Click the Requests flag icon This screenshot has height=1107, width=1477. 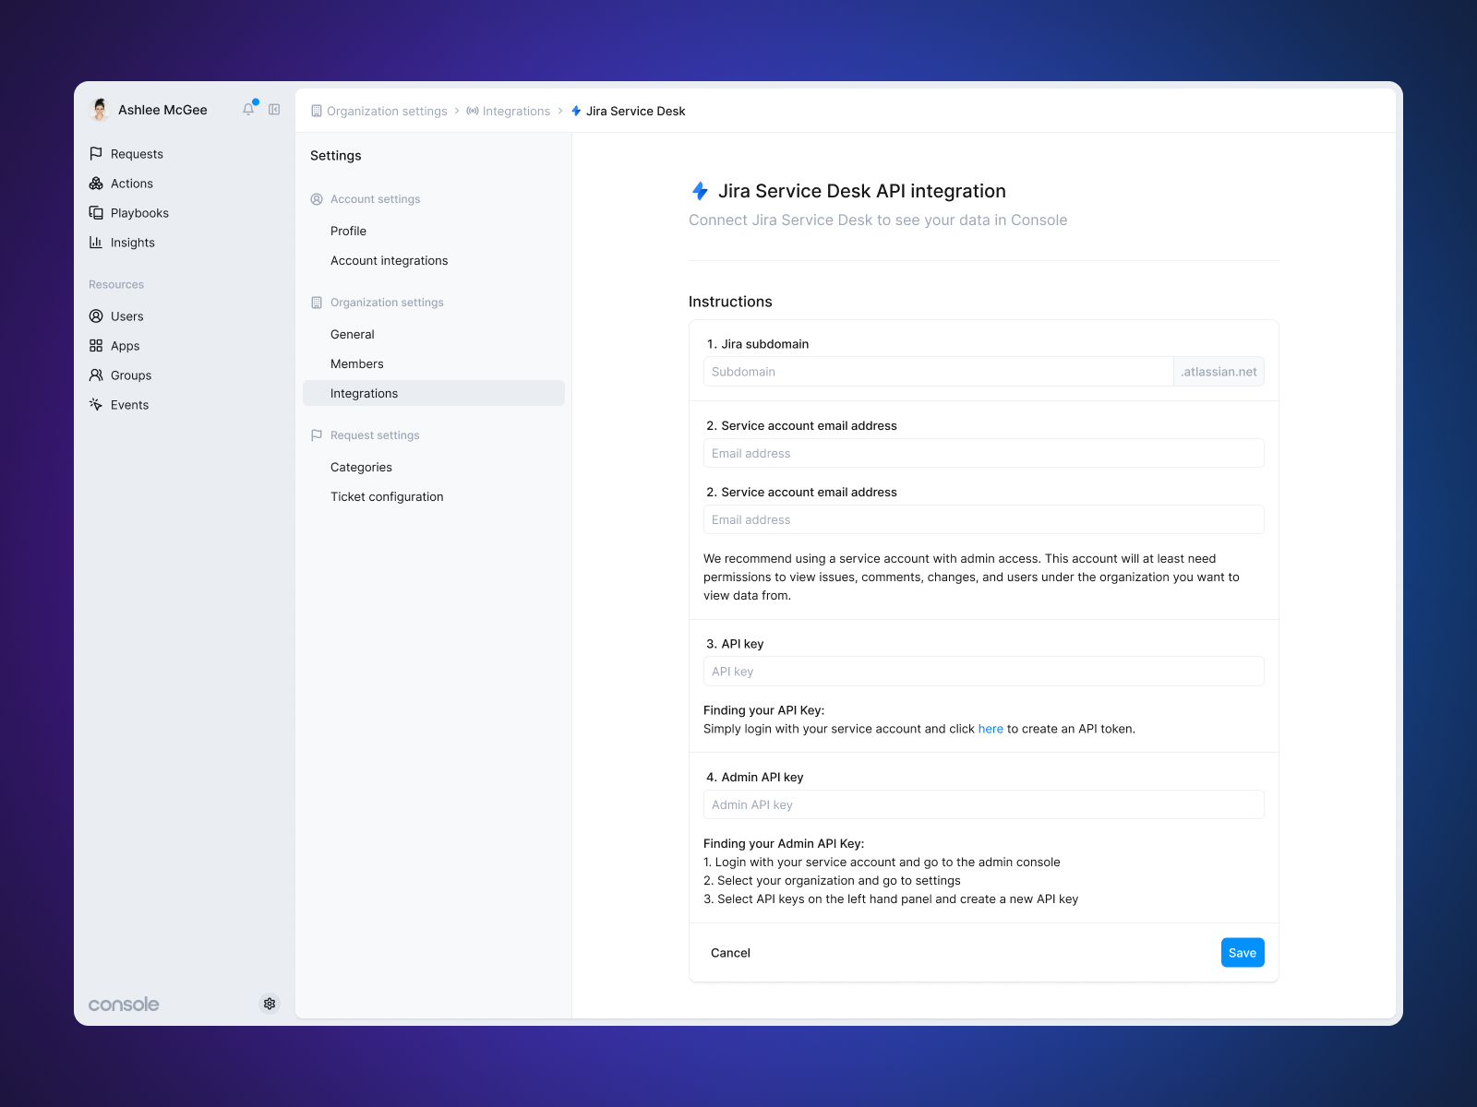point(96,154)
